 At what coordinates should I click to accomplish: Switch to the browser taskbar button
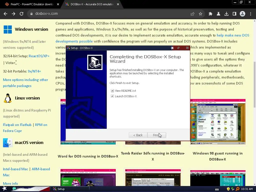point(30,189)
